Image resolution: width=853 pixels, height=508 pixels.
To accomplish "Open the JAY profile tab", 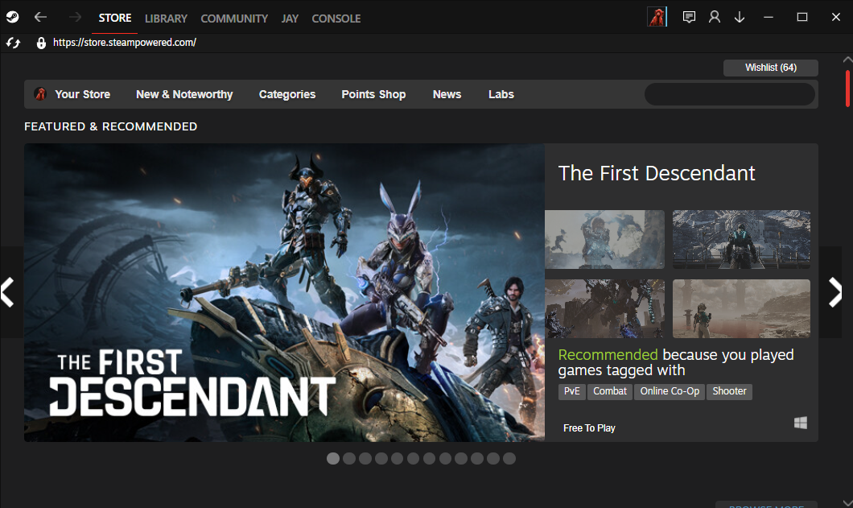I will (x=290, y=19).
